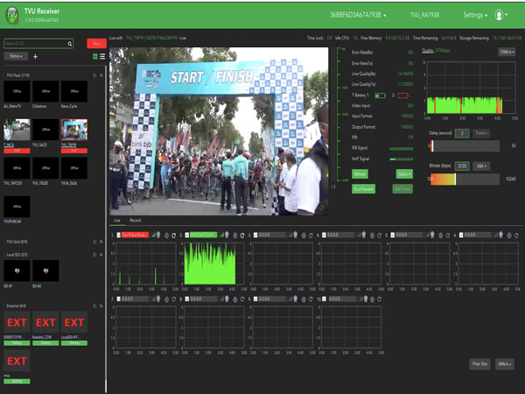The height and width of the screenshot is (394, 525).
Task: Collapse the Local SDI group
Action: tap(101, 255)
